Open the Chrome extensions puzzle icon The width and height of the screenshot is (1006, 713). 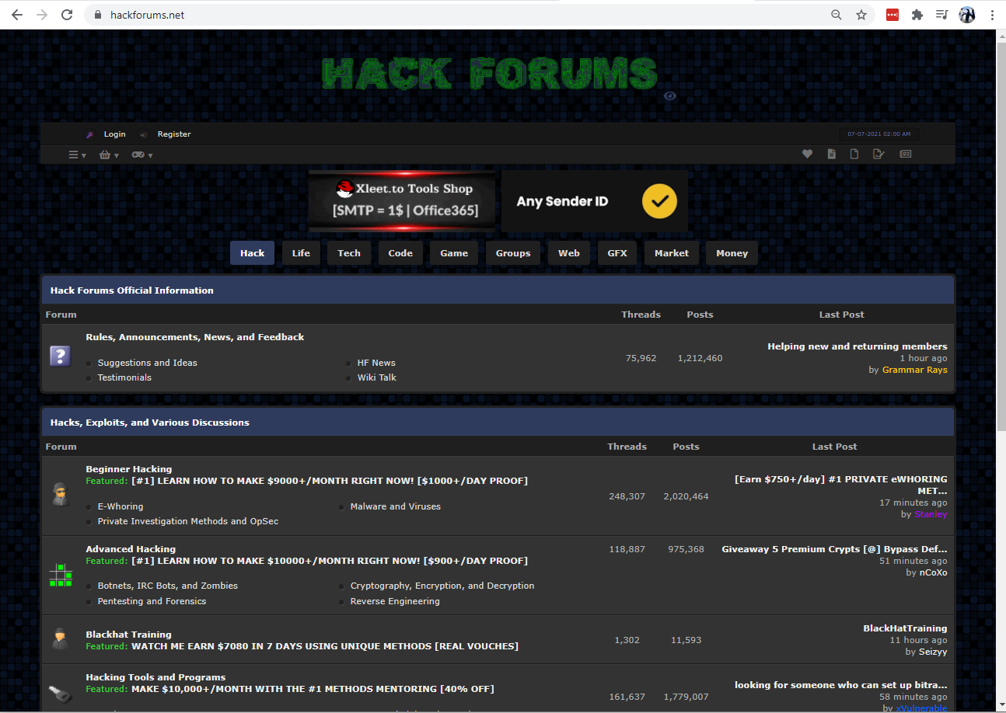pyautogui.click(x=917, y=15)
